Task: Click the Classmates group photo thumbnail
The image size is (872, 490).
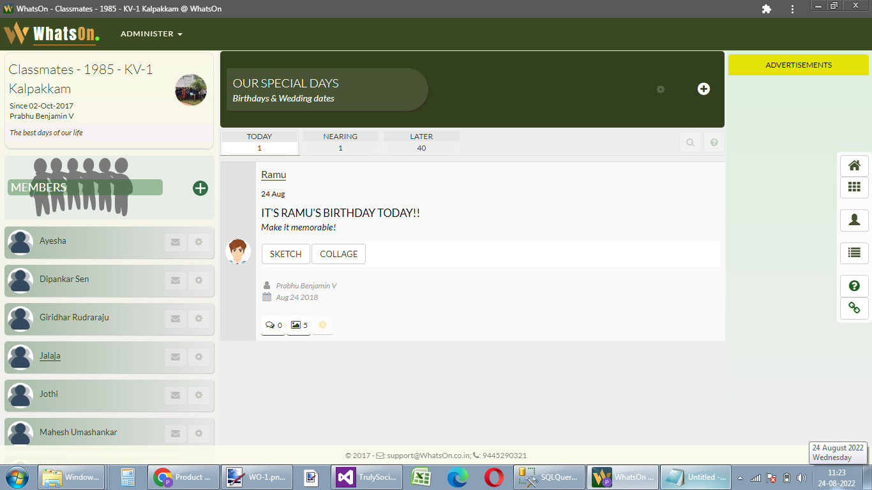Action: (x=191, y=90)
